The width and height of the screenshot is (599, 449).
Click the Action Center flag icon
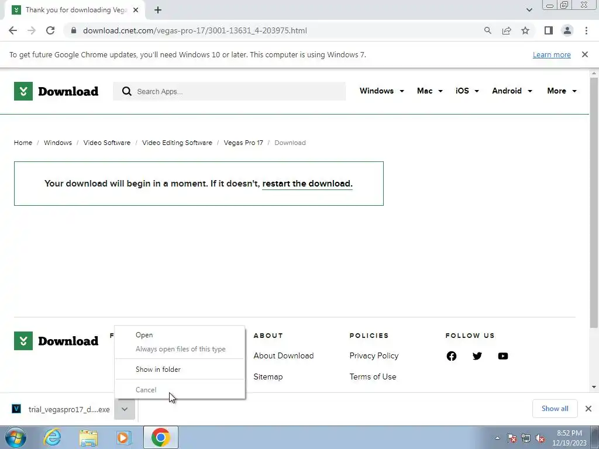[512, 438]
